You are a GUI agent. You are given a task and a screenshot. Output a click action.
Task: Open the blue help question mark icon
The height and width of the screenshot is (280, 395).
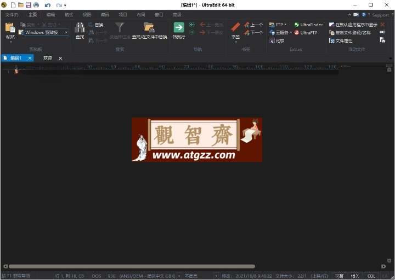pyautogui.click(x=364, y=15)
